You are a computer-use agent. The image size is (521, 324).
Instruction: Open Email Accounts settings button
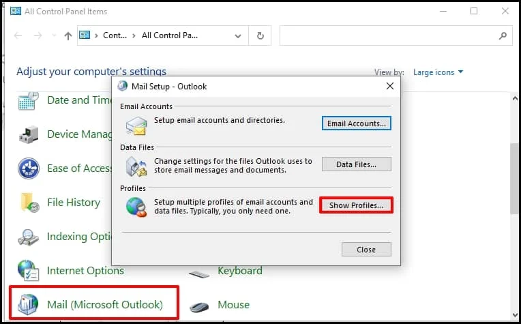click(356, 123)
